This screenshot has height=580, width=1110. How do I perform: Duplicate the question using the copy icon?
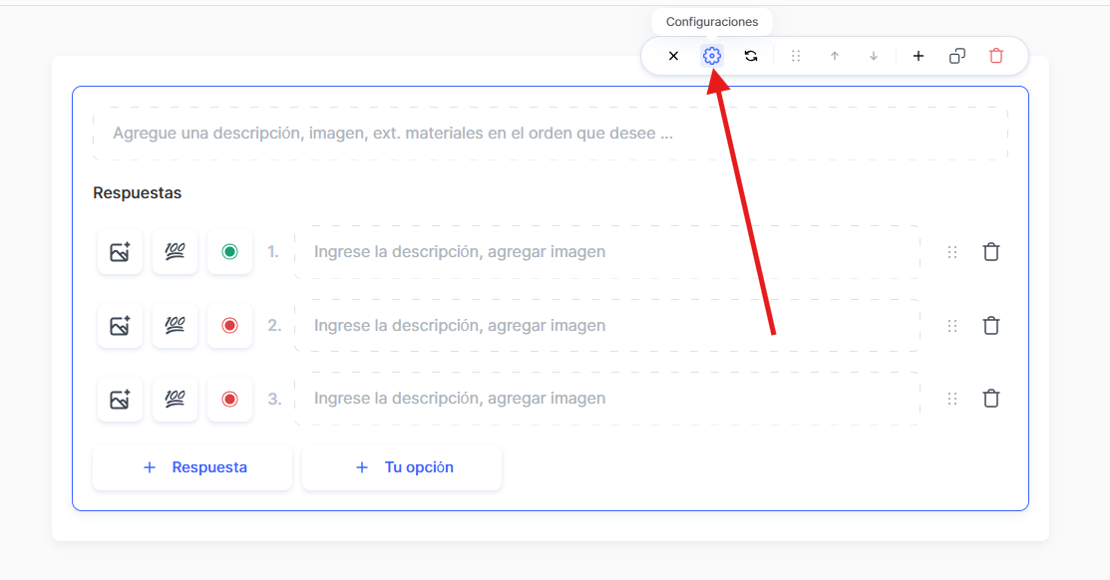(x=957, y=56)
